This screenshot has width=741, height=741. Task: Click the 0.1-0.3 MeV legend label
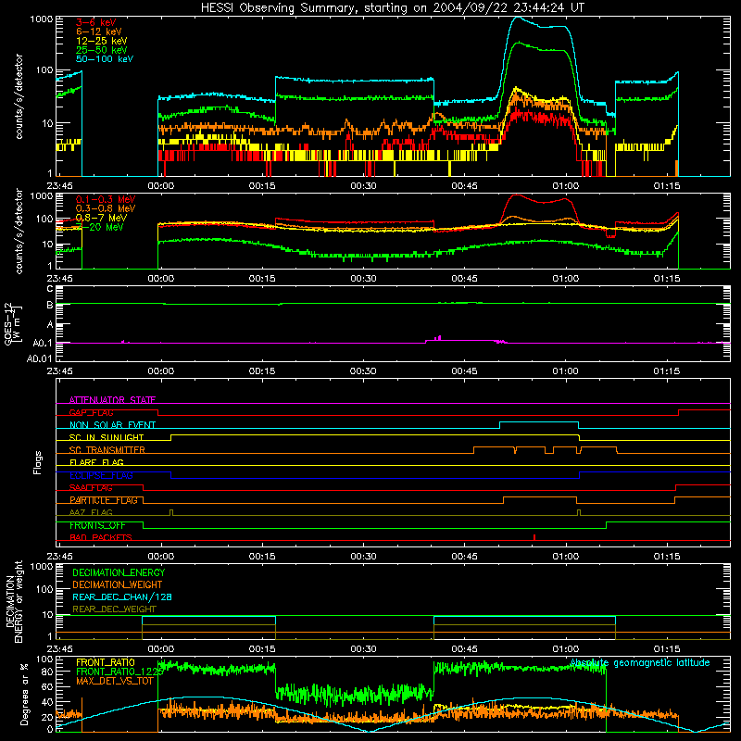106,199
